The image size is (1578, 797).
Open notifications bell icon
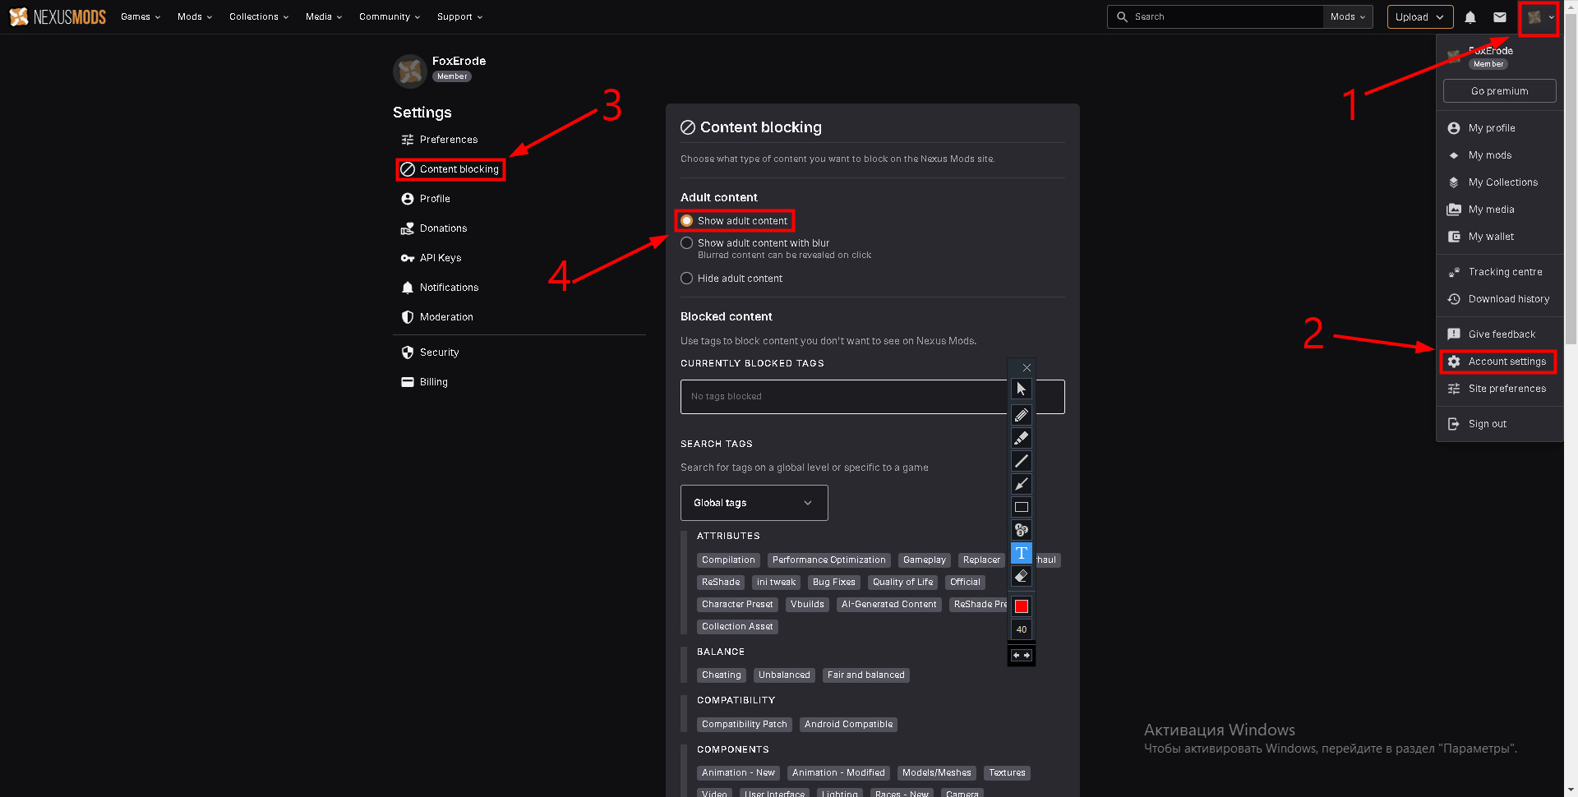tap(1470, 16)
